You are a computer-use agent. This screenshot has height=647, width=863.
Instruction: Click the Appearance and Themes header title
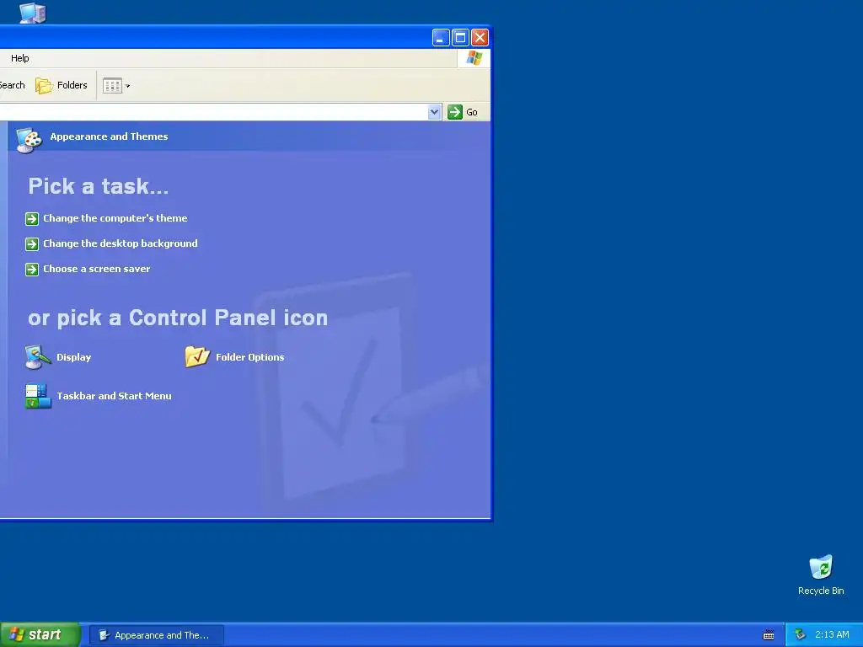coord(109,136)
